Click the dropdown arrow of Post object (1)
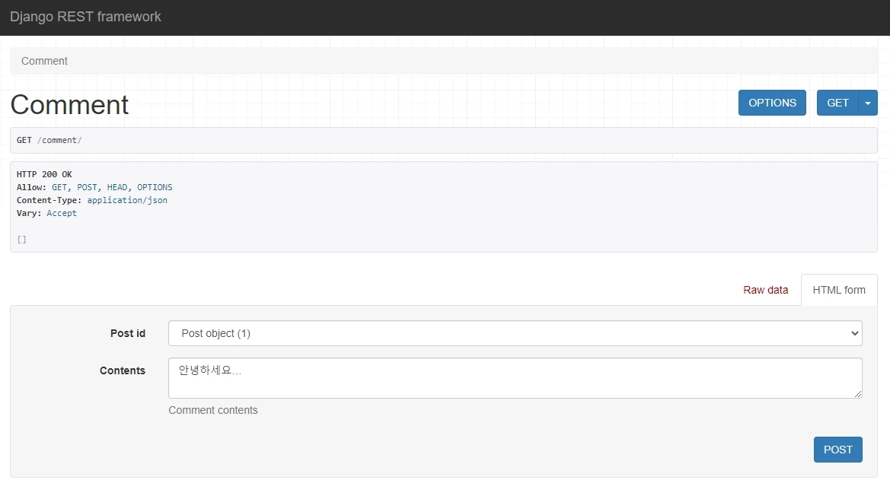Image resolution: width=890 pixels, height=496 pixels. tap(853, 333)
